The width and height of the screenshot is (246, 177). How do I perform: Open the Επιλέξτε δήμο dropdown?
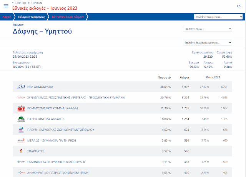[x=208, y=29]
